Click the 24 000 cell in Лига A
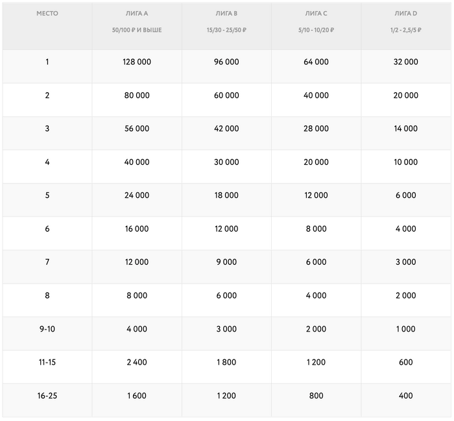This screenshot has height=421, width=454. (x=136, y=195)
